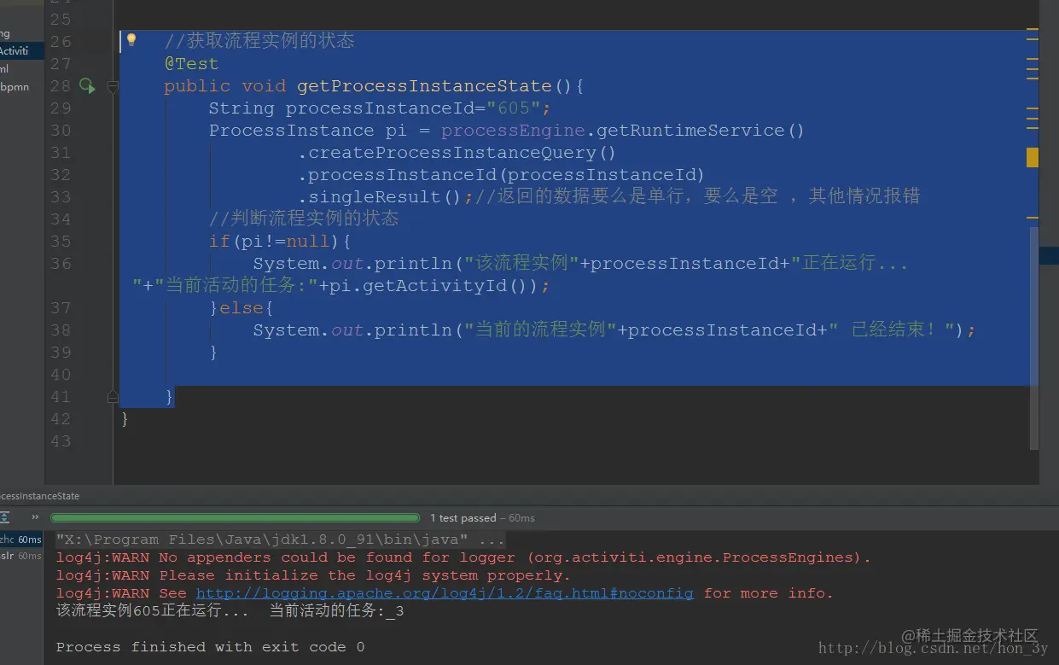The image size is (1059, 665).
Task: Click the 'Please initialize the log4j system' warning
Action: 313,575
